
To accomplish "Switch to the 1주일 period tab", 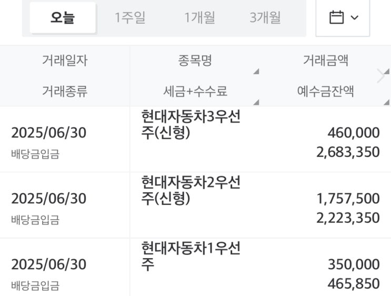I will coord(129,18).
